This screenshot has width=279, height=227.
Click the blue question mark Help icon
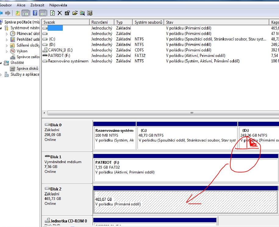tap(35, 13)
